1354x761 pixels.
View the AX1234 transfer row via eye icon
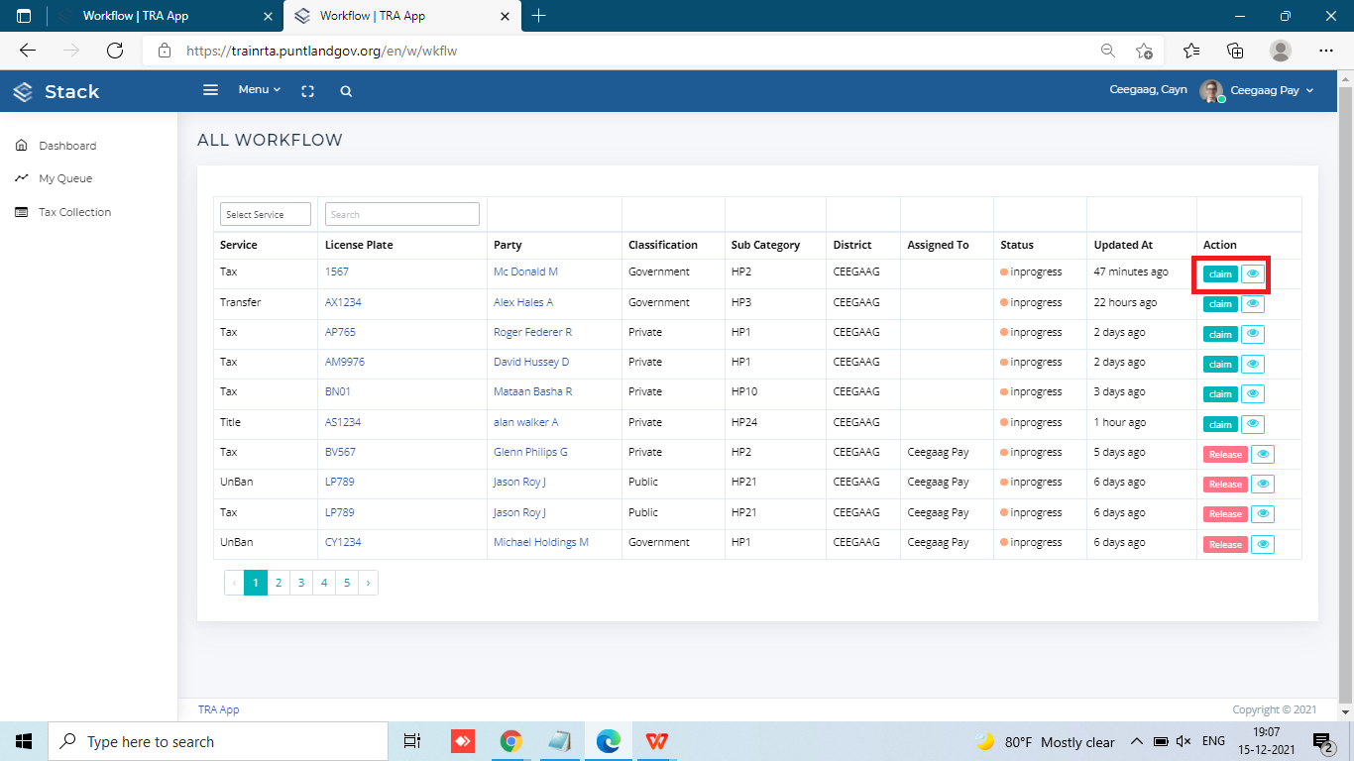(x=1253, y=304)
